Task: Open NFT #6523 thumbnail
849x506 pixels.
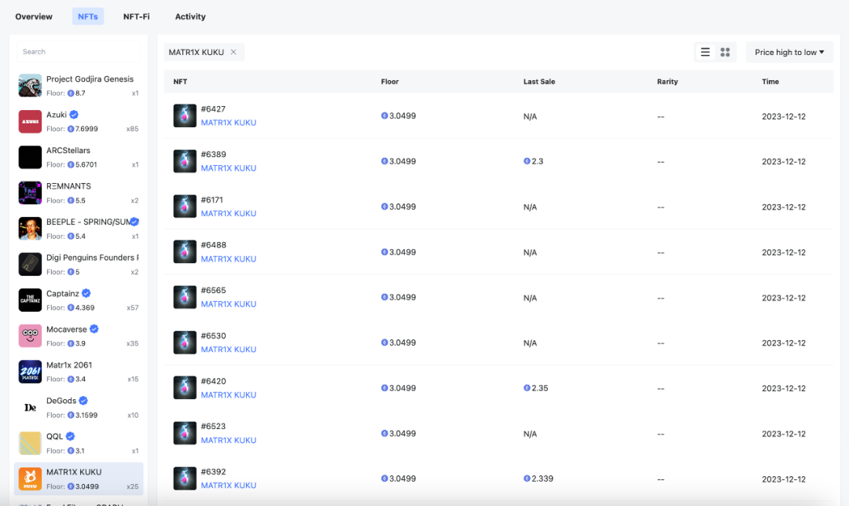Action: click(x=185, y=433)
